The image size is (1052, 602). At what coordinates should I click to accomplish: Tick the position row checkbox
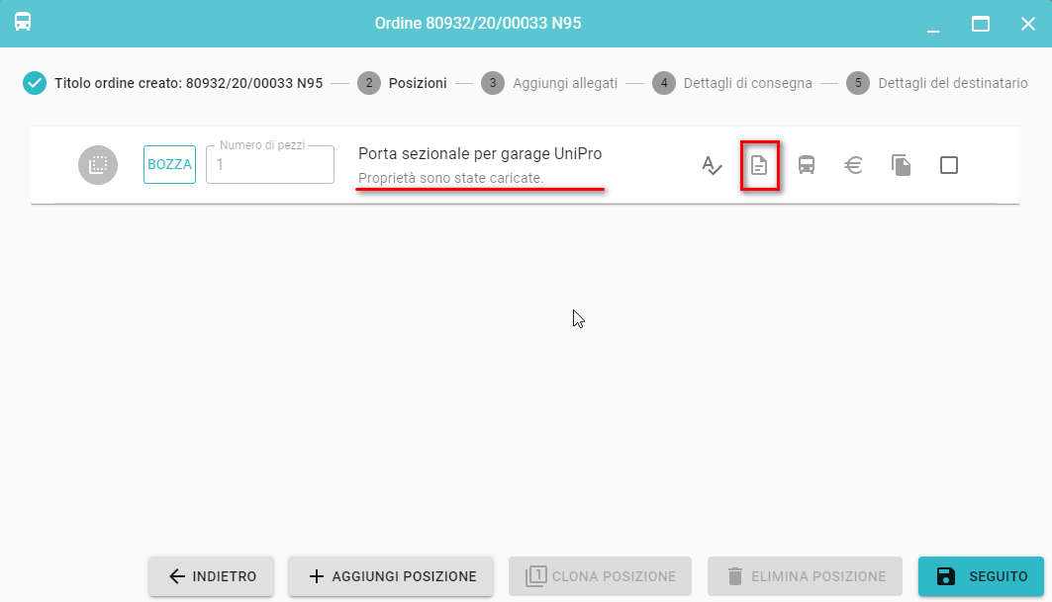tap(948, 165)
